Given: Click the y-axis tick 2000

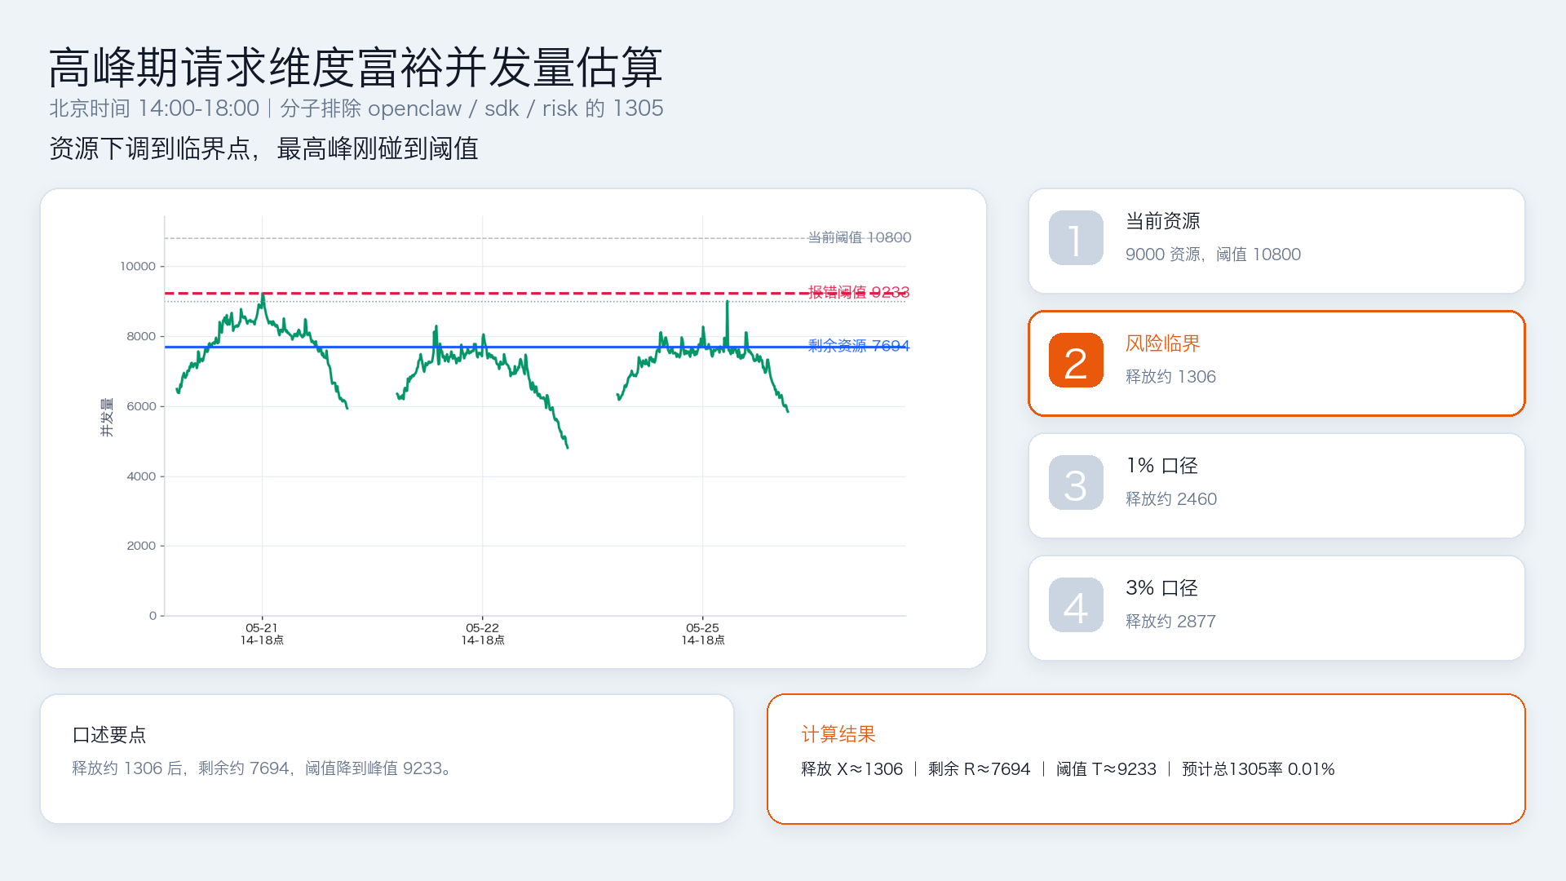Looking at the screenshot, I should point(141,546).
